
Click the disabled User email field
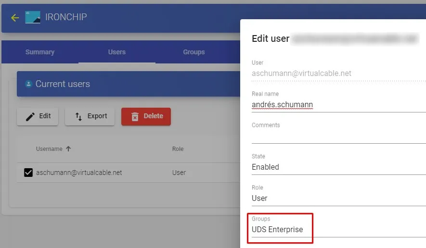point(339,74)
